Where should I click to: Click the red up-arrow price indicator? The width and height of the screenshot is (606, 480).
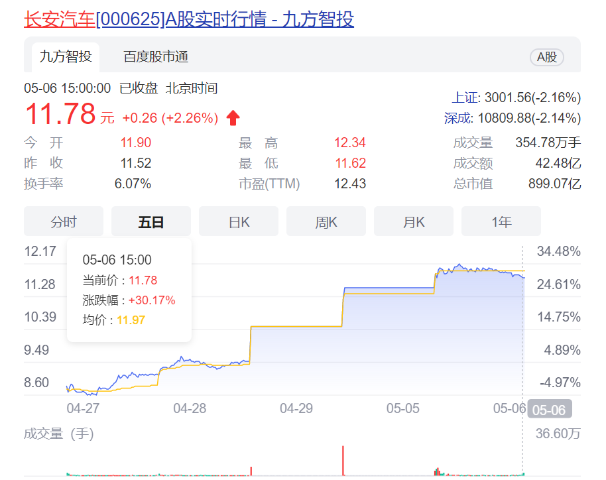233,118
